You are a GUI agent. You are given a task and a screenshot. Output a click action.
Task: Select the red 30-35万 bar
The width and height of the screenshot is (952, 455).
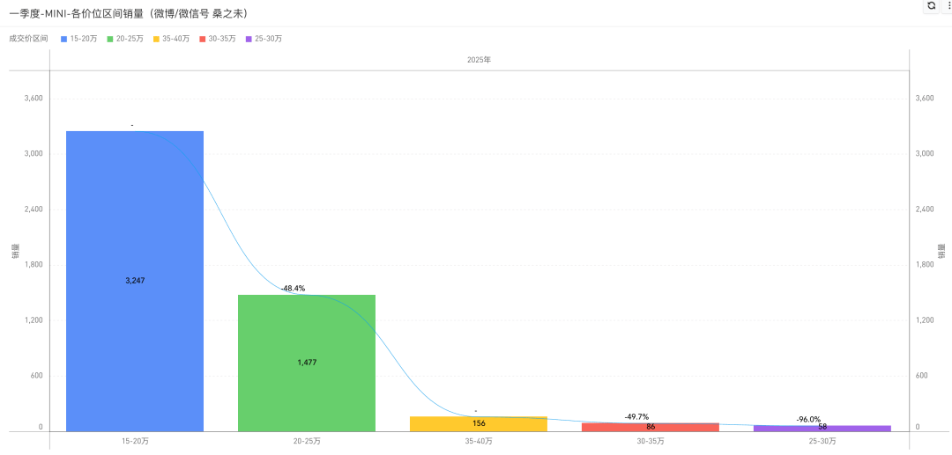tap(651, 427)
